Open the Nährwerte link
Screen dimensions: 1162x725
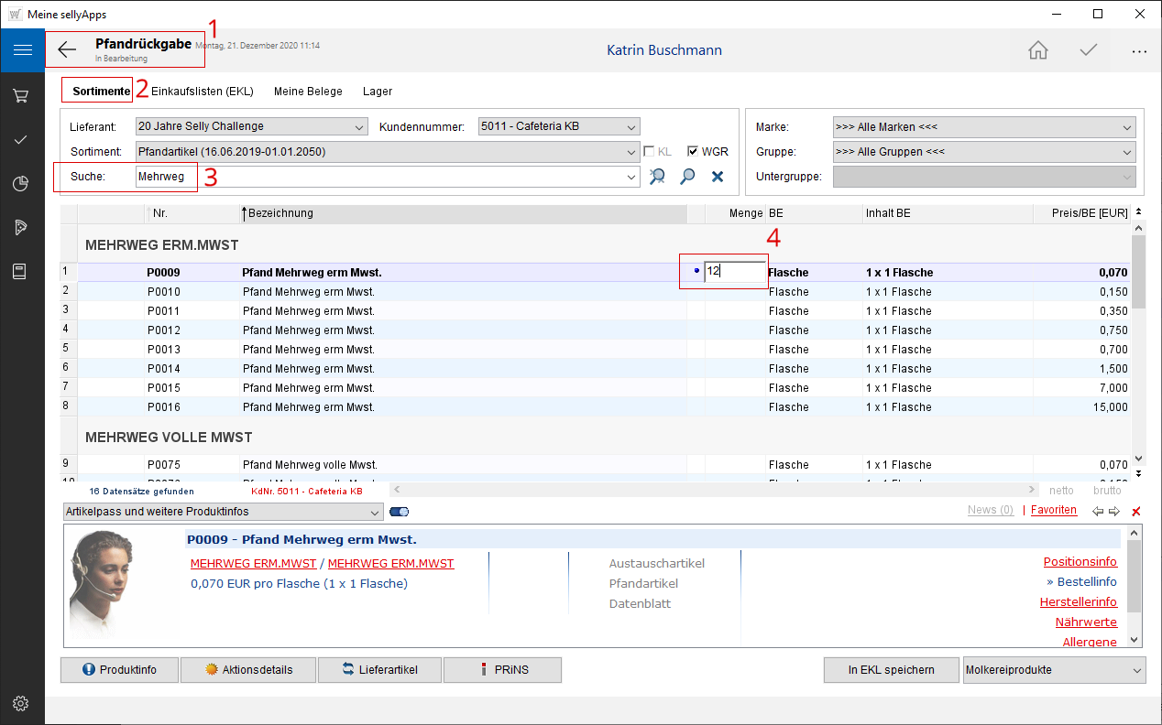[1085, 622]
